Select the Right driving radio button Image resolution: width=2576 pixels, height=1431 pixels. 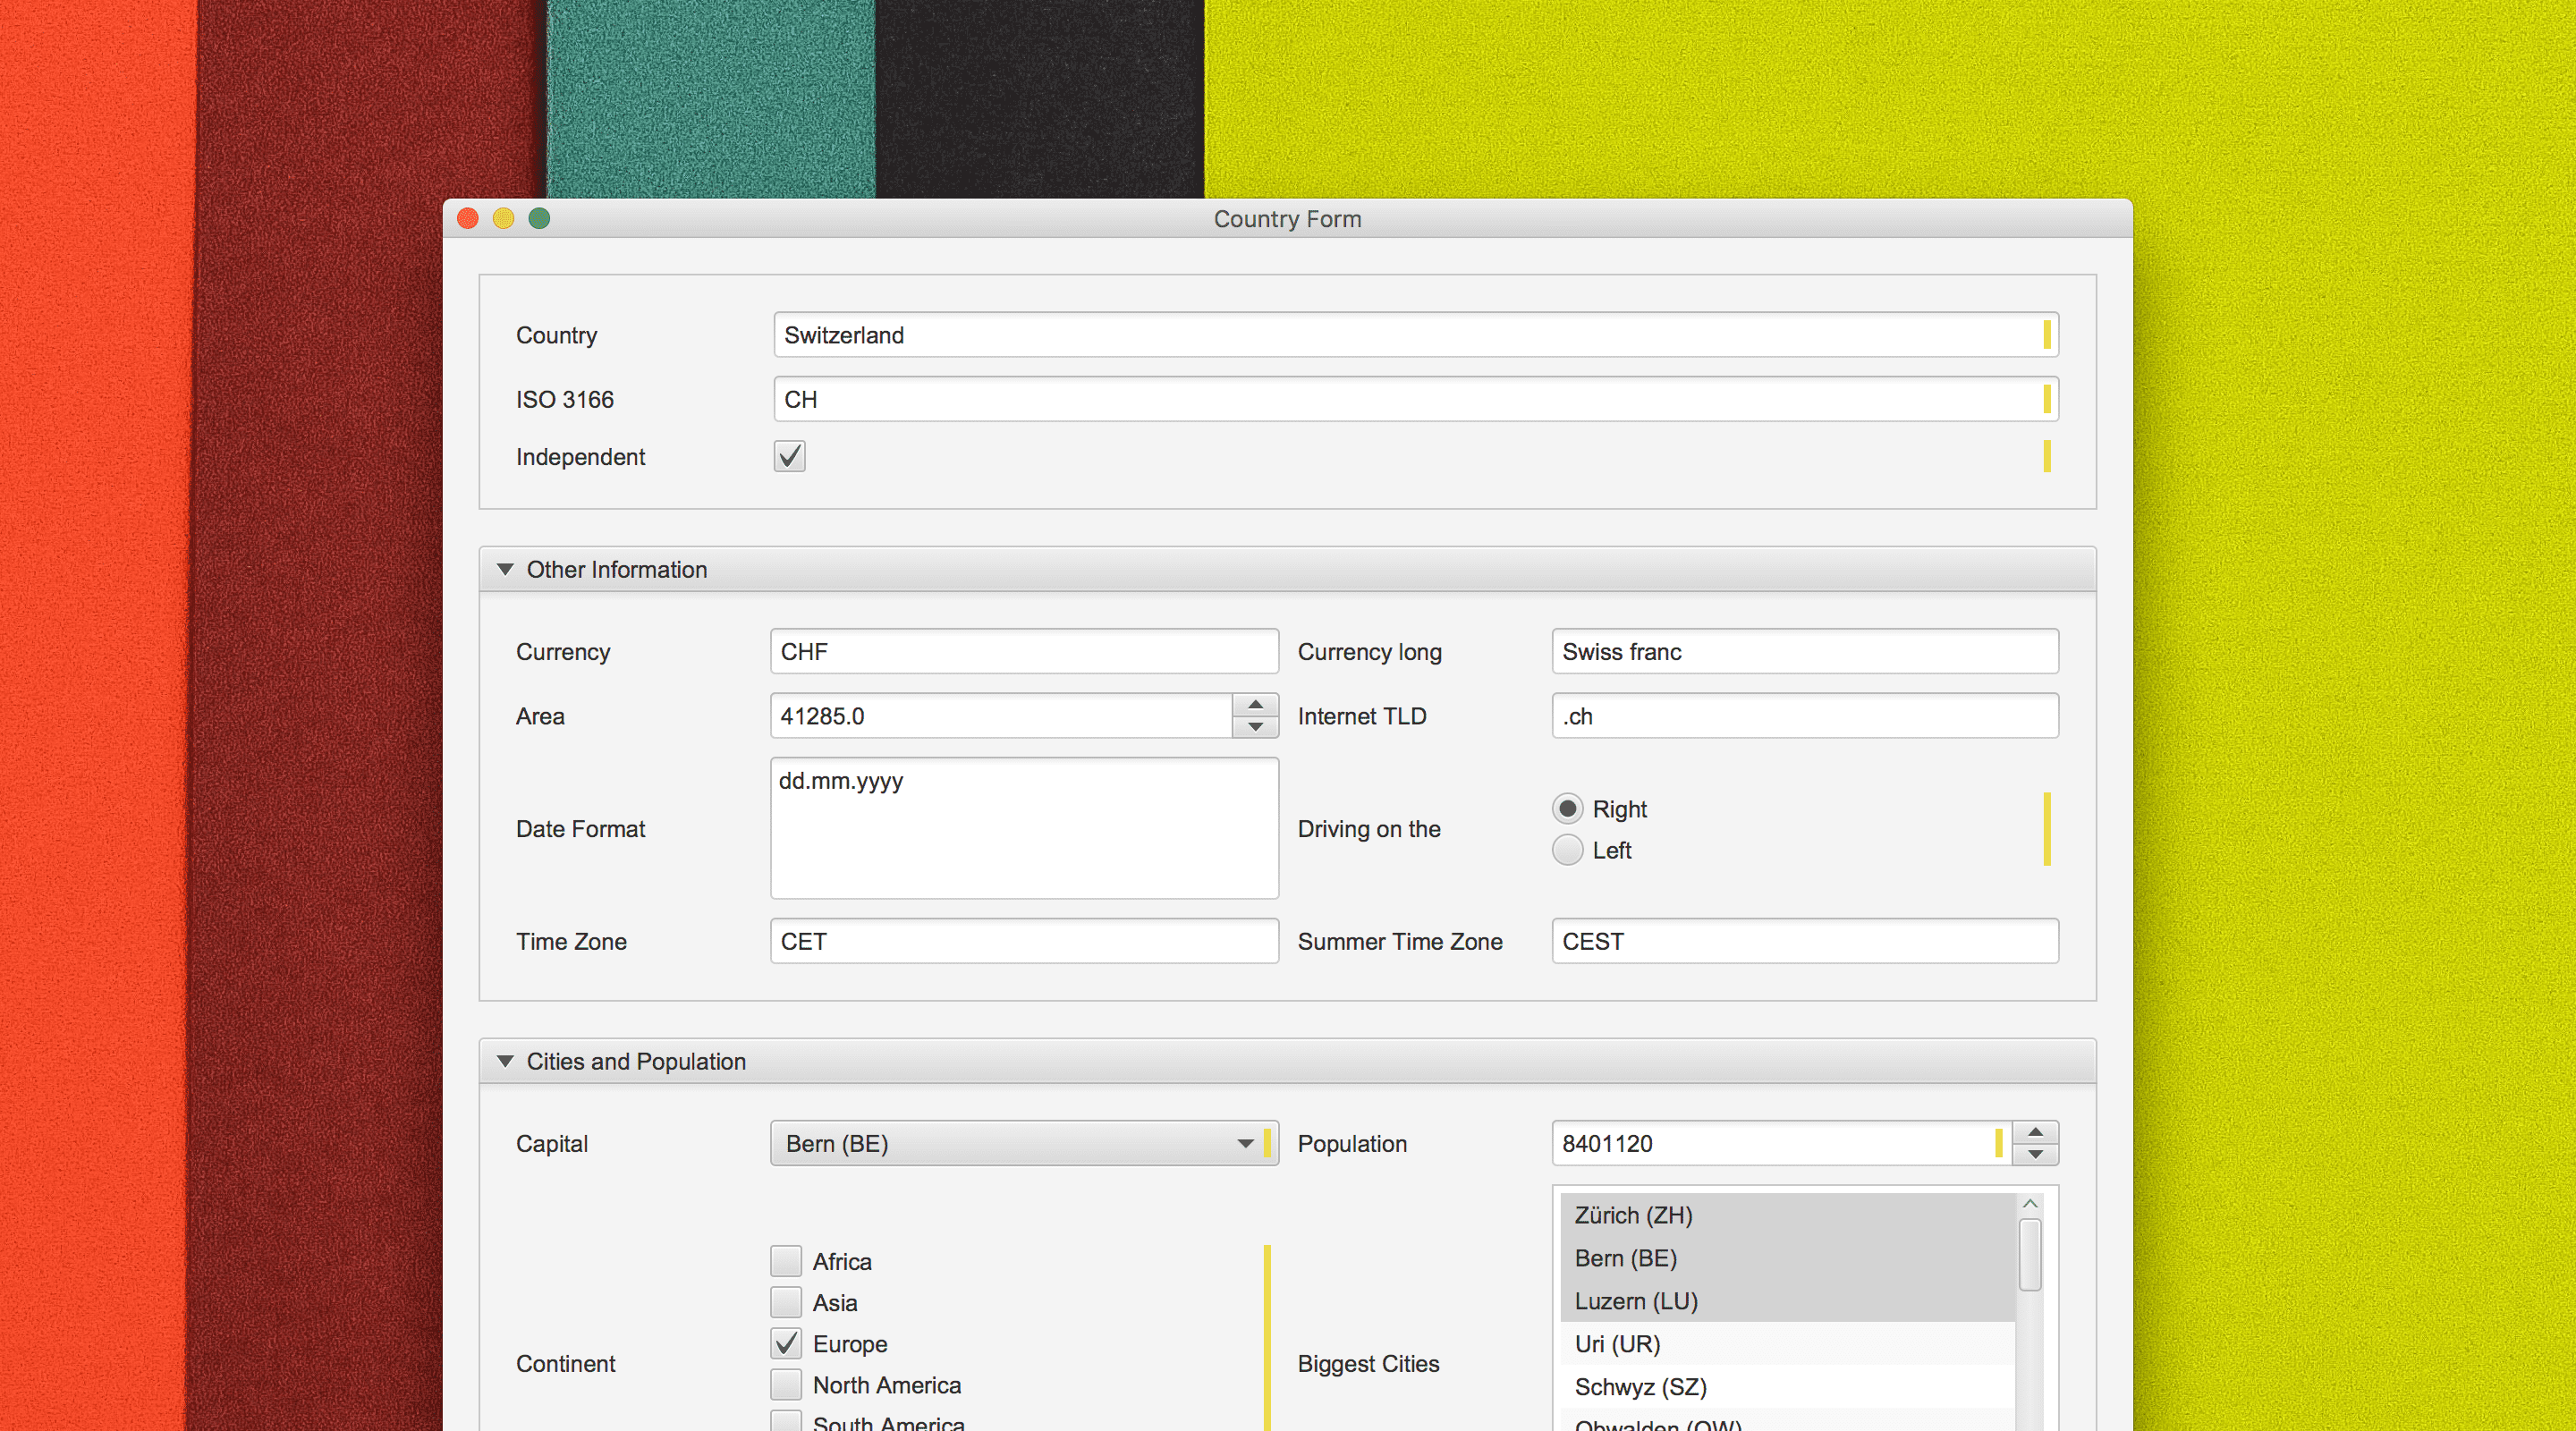[x=1567, y=808]
